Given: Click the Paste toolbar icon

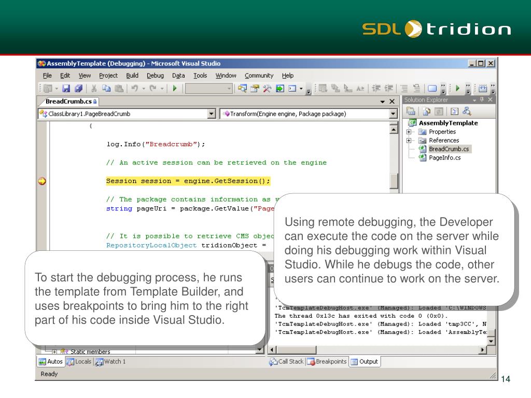Looking at the screenshot, I should (119, 89).
